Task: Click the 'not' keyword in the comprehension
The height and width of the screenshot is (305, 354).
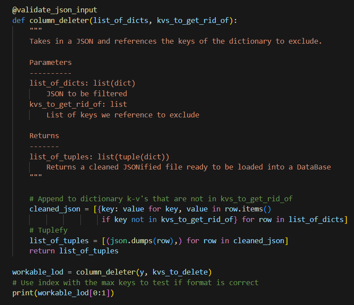Action: pos(138,219)
